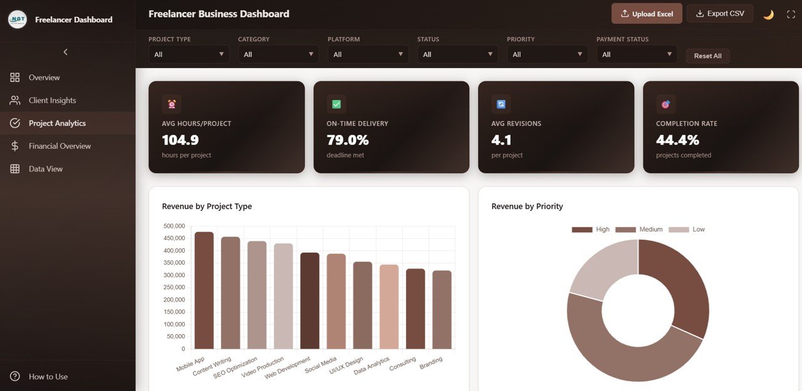Click the Data View table icon
This screenshot has height=391, width=802.
tap(15, 168)
